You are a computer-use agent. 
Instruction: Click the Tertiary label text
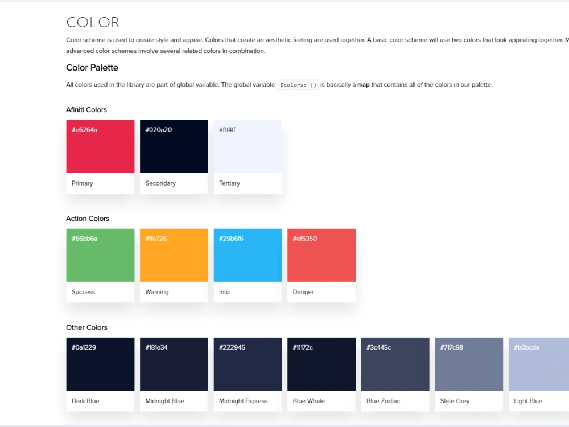229,183
